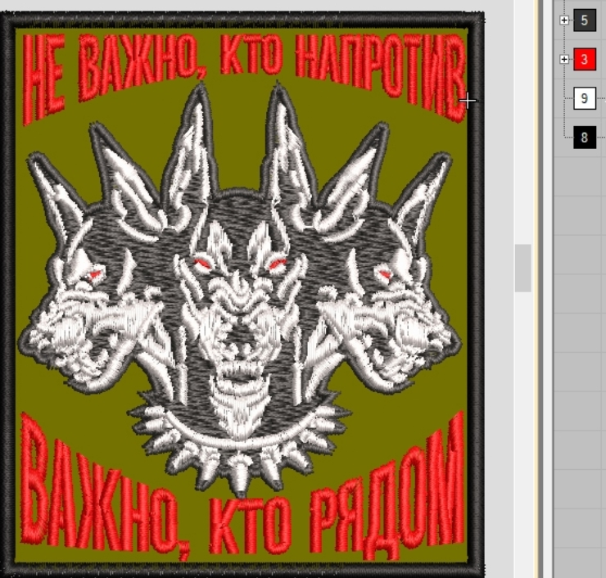Select the dark gray color block 5
This screenshot has height=578, width=606.
click(585, 20)
